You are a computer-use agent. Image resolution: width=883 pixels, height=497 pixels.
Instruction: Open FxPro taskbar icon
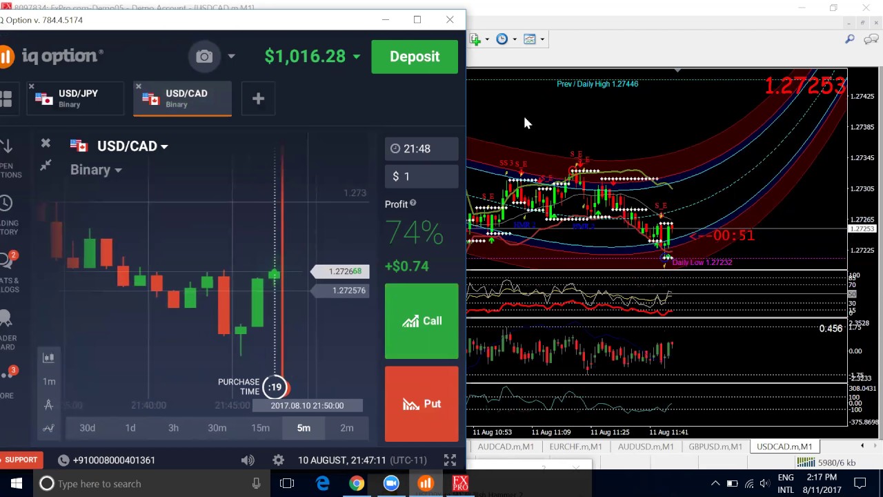460,483
